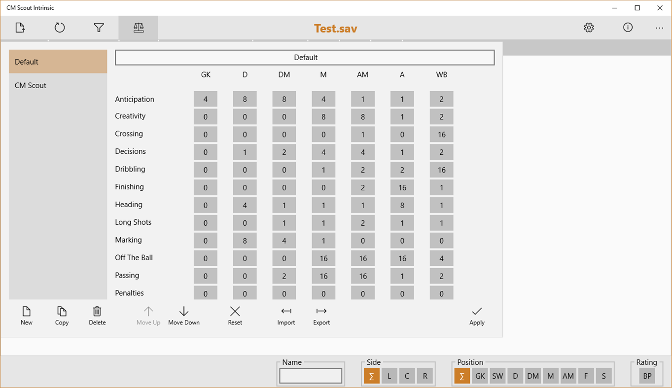The image size is (672, 388).
Task: Toggle the D position filter
Action: tap(515, 376)
